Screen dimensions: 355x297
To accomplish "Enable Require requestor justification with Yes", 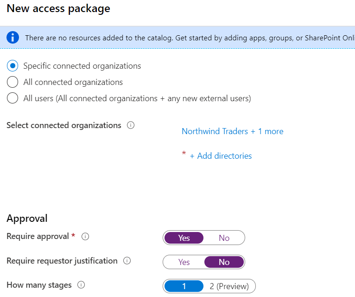I will click(x=184, y=262).
